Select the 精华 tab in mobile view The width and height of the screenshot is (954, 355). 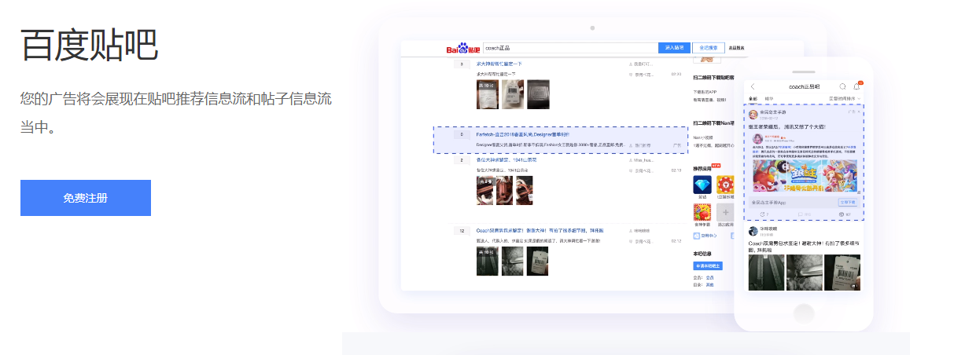[x=768, y=99]
